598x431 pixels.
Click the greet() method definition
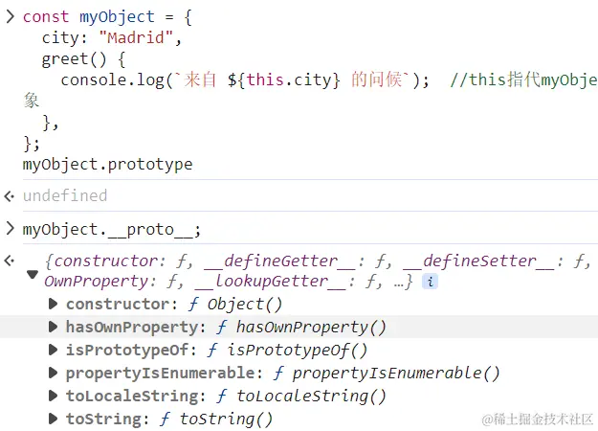83,59
